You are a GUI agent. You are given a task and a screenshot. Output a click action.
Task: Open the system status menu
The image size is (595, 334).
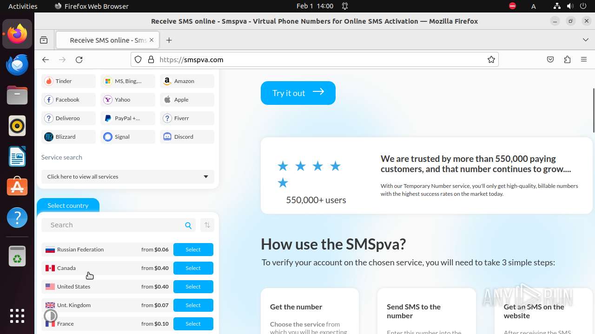pyautogui.click(x=570, y=6)
